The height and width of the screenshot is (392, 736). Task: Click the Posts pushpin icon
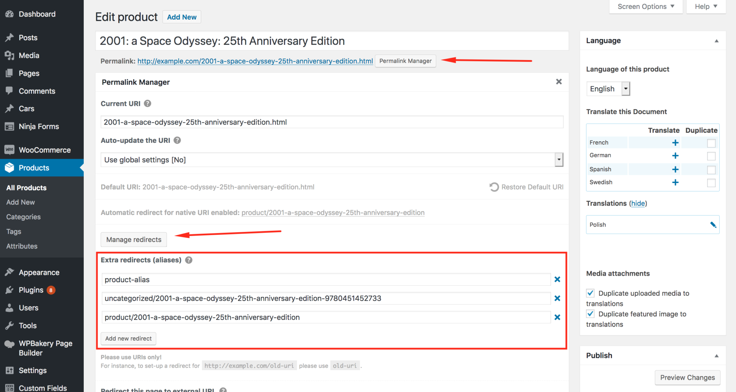coord(9,37)
